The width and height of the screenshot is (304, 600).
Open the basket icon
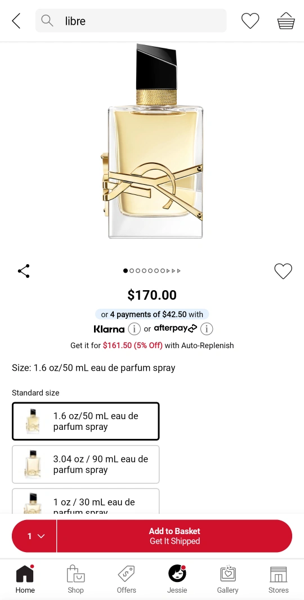coord(285,21)
